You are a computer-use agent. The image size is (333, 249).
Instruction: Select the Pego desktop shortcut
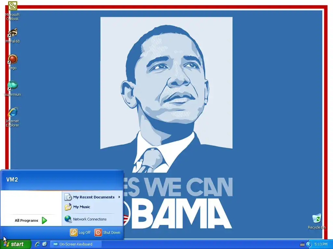pos(13,62)
